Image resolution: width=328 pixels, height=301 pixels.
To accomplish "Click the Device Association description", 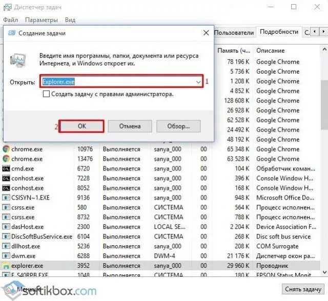I will (286, 227).
